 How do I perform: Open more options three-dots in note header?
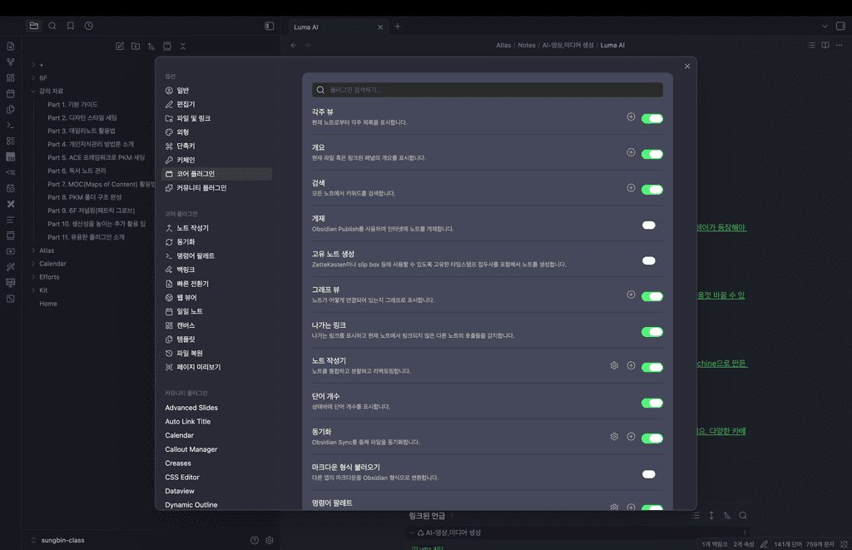(x=840, y=45)
